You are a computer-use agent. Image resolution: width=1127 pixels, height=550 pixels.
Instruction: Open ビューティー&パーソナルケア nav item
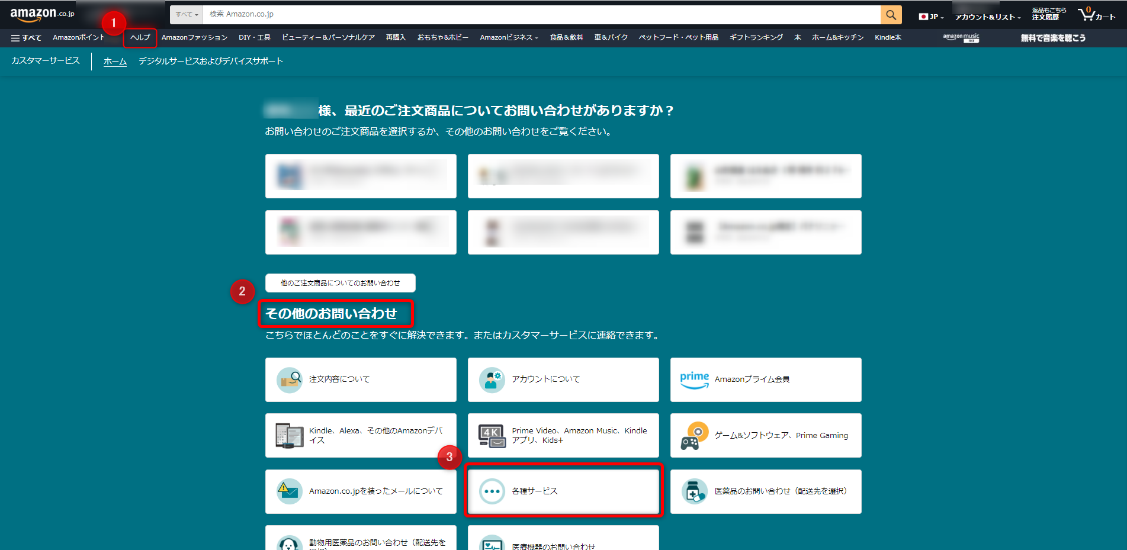[x=328, y=38]
